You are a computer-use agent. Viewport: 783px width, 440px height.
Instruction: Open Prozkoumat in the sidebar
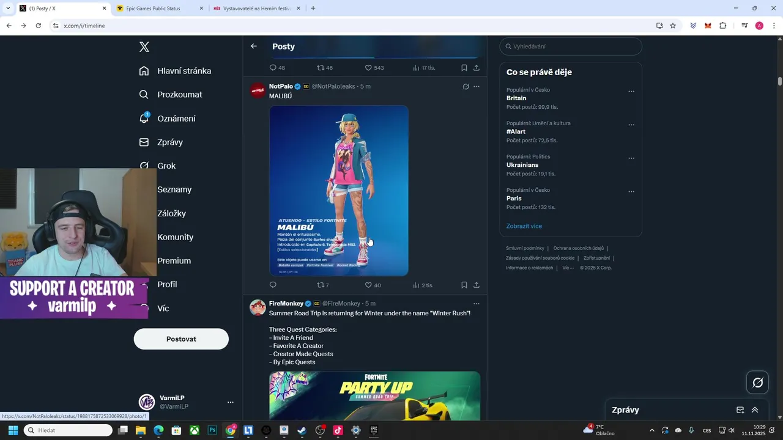pyautogui.click(x=171, y=95)
